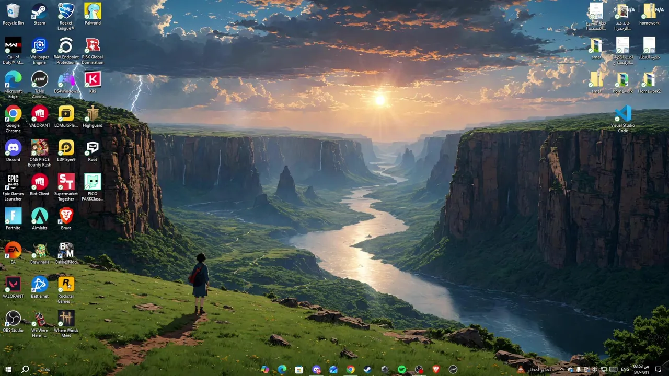Open the تحذير أمطار weather alert

point(535,369)
